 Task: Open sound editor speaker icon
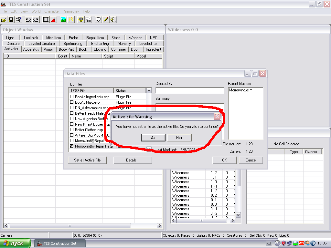pos(113,20)
